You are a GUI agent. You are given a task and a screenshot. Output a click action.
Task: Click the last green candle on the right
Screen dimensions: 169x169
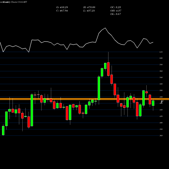[x=153, y=103]
